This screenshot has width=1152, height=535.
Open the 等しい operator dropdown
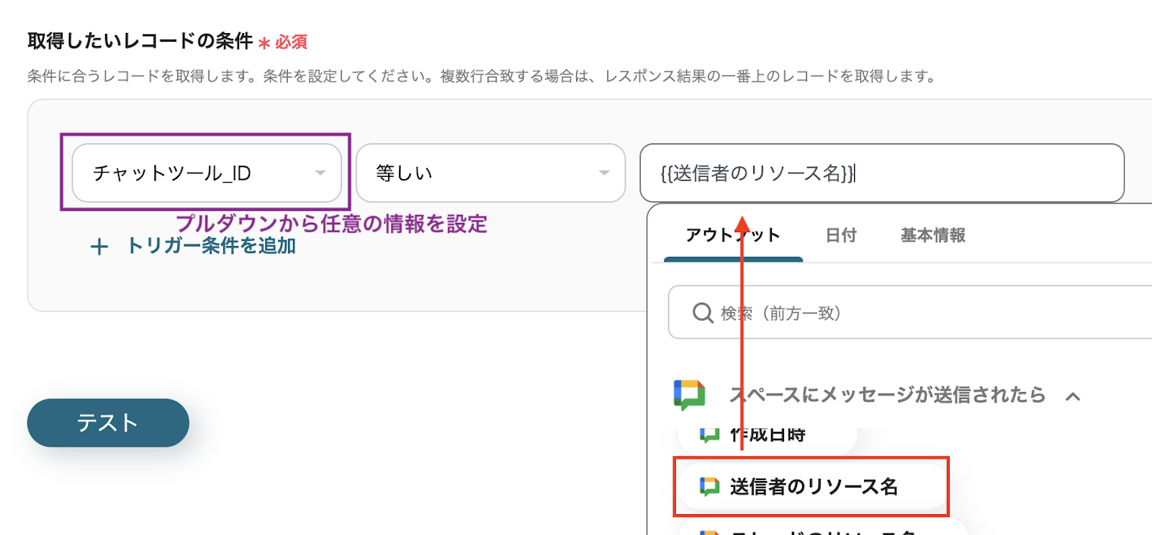coord(490,173)
